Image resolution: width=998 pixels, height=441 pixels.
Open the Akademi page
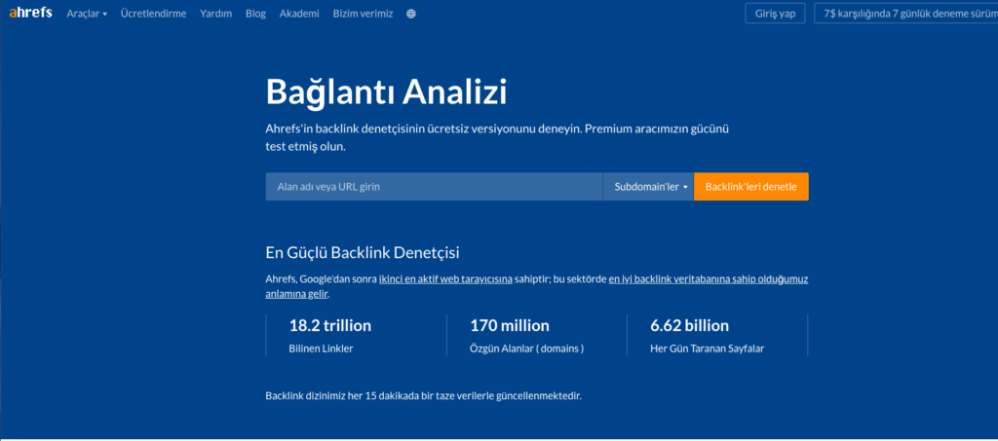[299, 14]
